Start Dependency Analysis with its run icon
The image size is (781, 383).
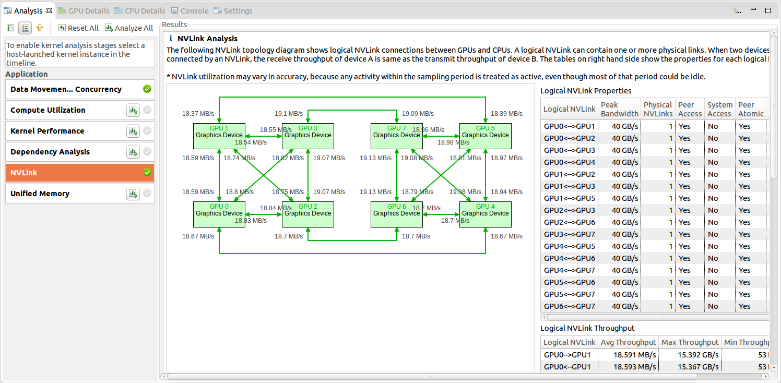(133, 152)
